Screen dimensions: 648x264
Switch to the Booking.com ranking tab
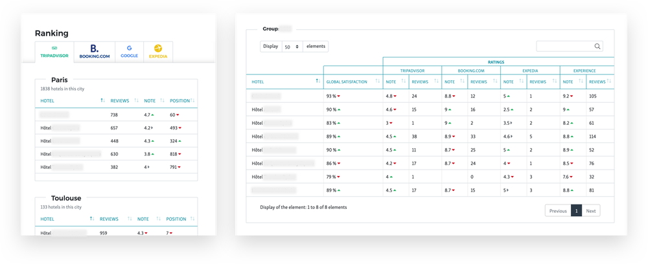point(95,52)
